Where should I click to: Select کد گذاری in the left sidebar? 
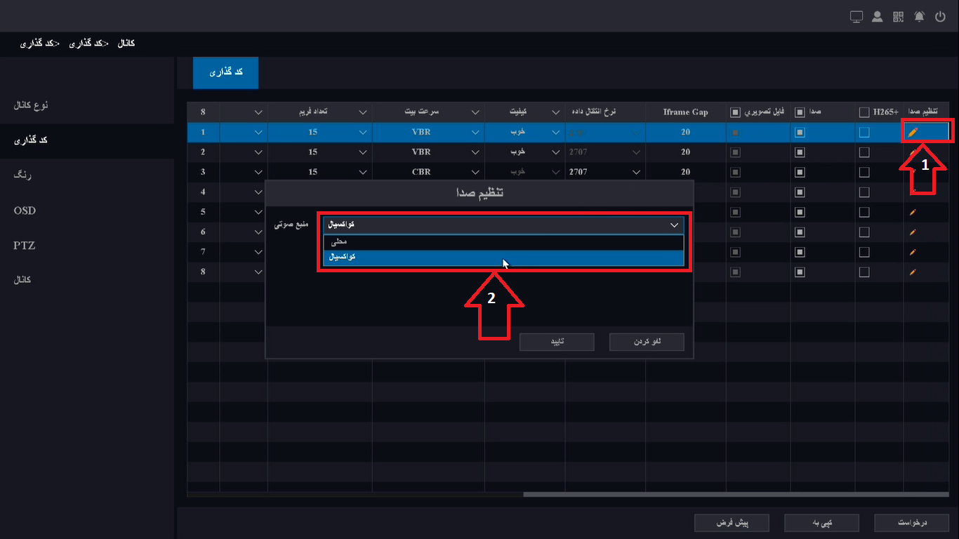87,140
